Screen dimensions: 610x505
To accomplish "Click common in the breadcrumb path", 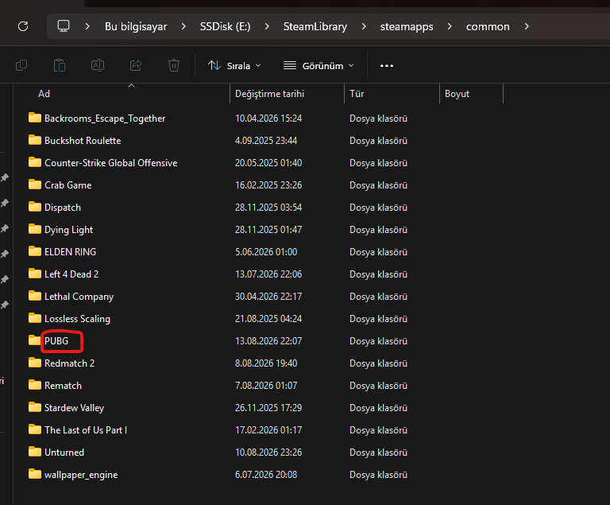I will point(488,26).
